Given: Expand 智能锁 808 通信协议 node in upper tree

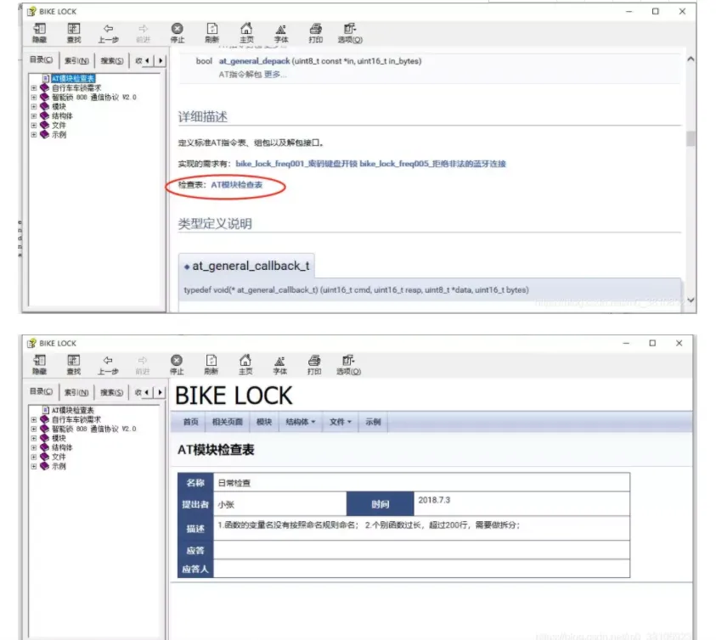Looking at the screenshot, I should coord(34,98).
